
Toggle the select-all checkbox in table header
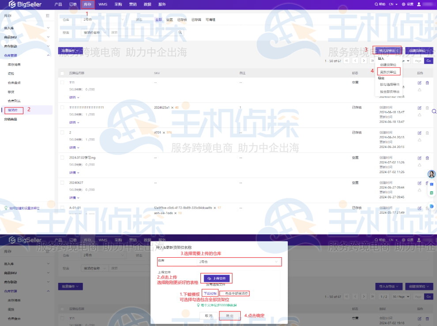(62, 74)
